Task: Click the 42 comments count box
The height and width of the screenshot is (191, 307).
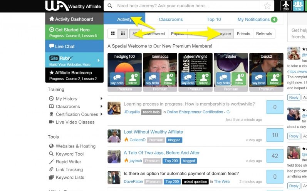Action: click(x=275, y=156)
